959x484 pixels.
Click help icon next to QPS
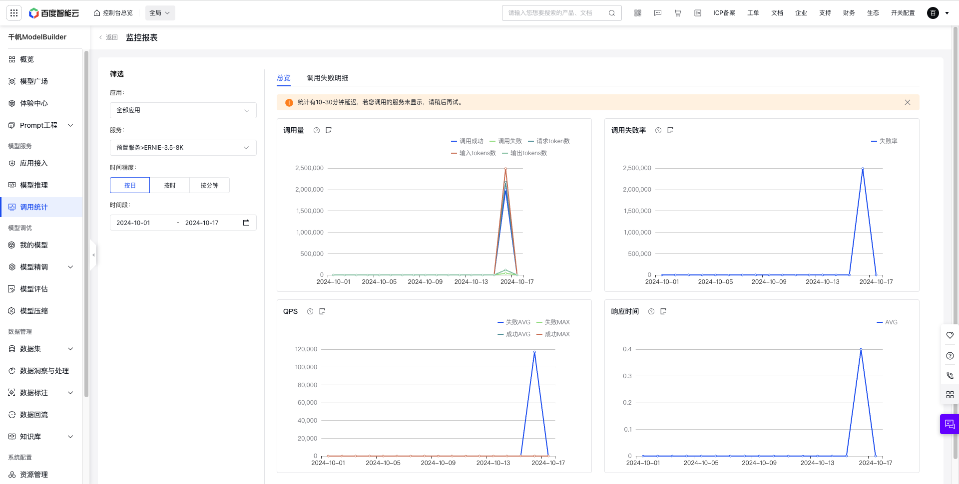[310, 311]
